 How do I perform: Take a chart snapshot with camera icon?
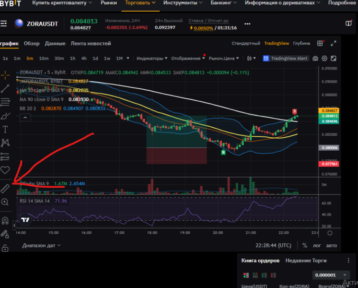pyautogui.click(x=315, y=59)
